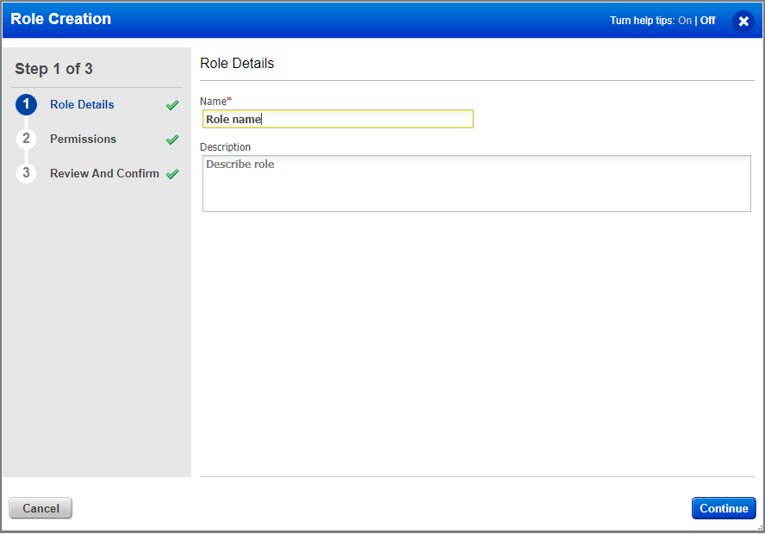Open the Role Details step

pyautogui.click(x=82, y=104)
